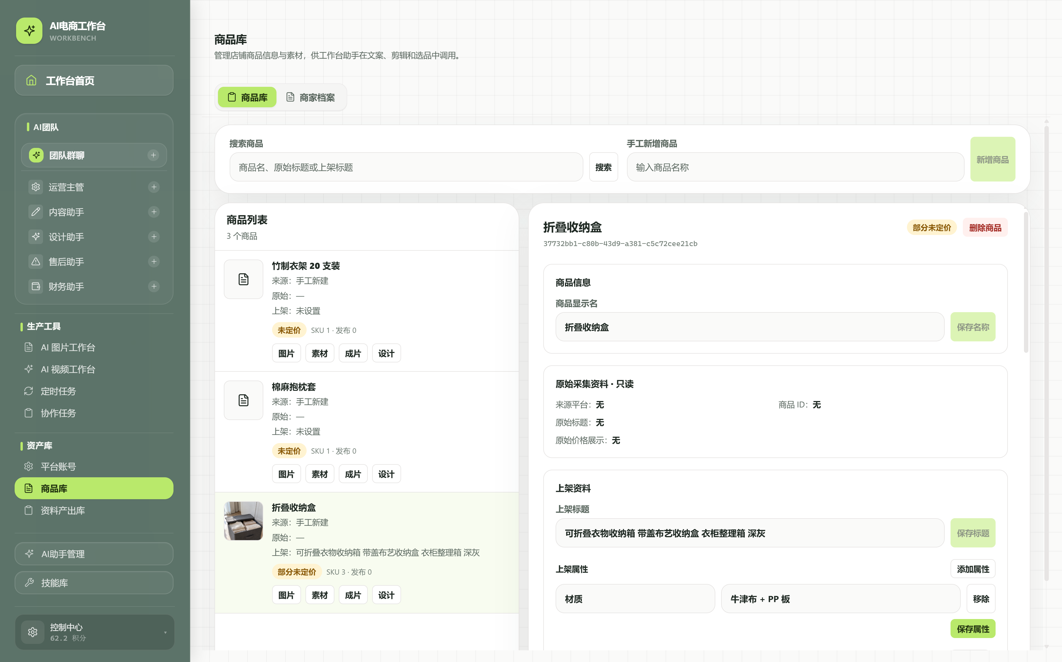This screenshot has width=1062, height=662.
Task: Click the home icon in 工作台首页
Action: click(x=31, y=80)
